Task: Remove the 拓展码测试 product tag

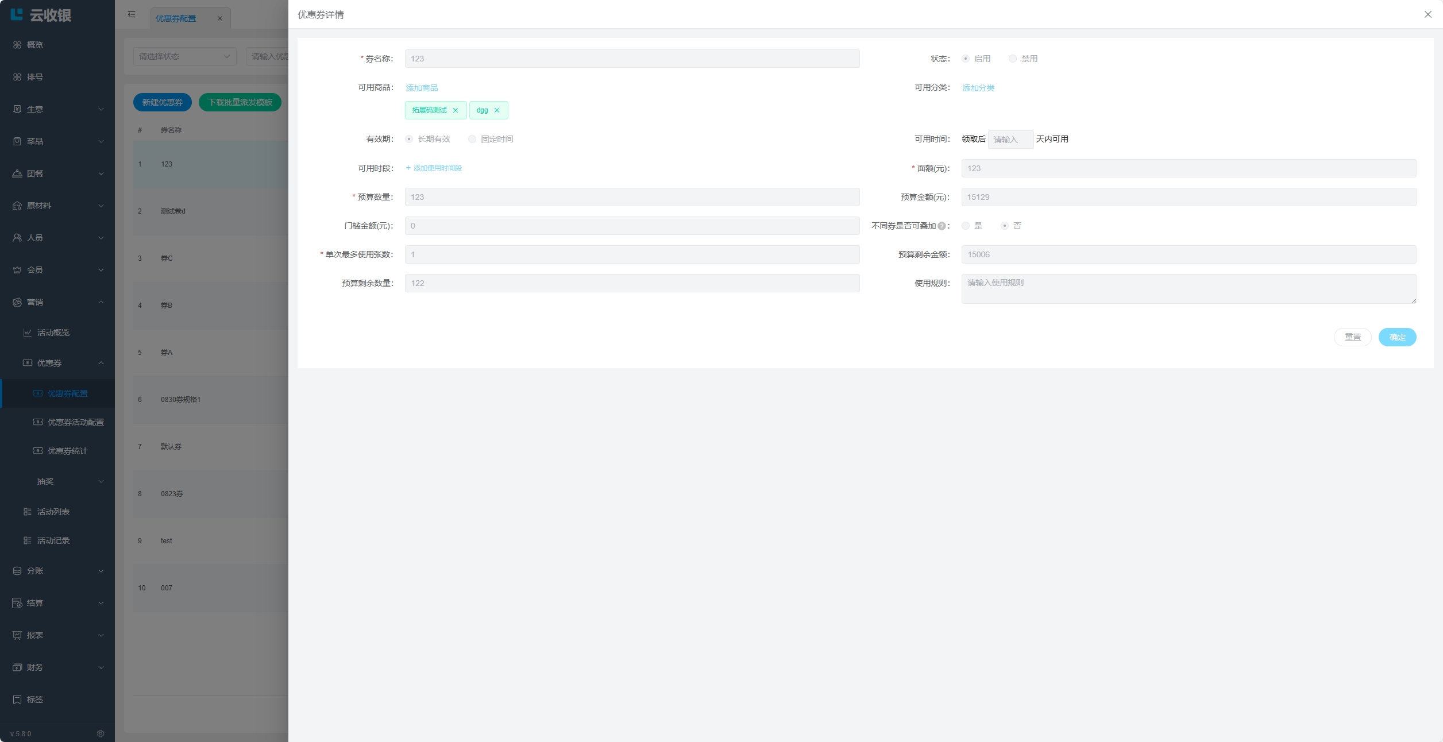Action: tap(456, 110)
